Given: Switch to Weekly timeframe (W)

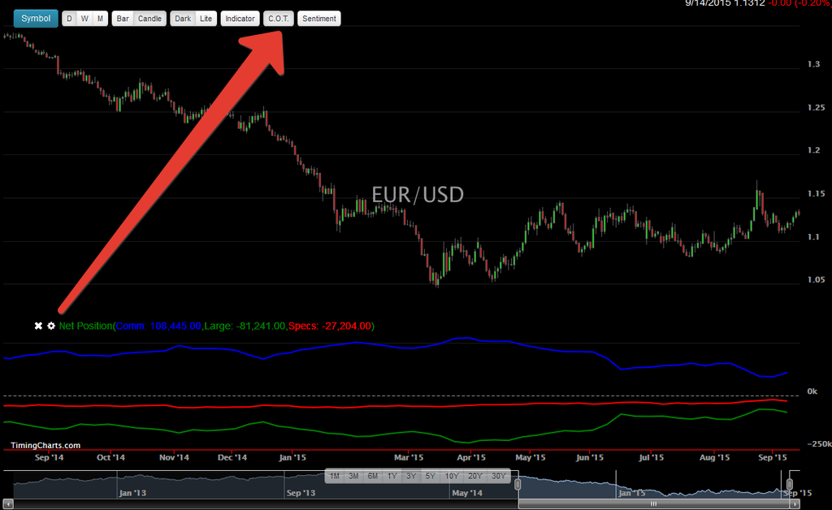Looking at the screenshot, I should 84,19.
